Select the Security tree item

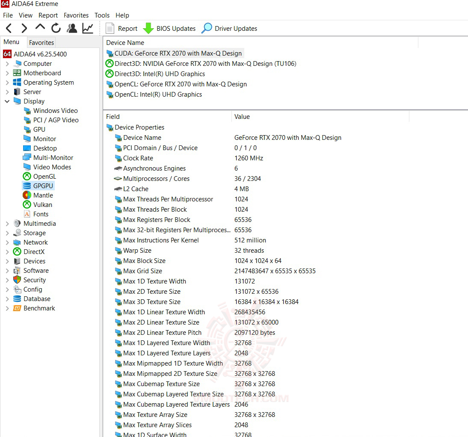pyautogui.click(x=30, y=280)
